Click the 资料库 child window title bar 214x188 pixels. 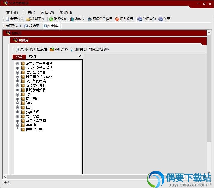coord(108,41)
